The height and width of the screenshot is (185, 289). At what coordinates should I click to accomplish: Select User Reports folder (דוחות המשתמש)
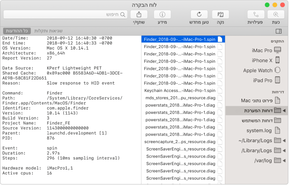pyautogui.click(x=257, y=120)
